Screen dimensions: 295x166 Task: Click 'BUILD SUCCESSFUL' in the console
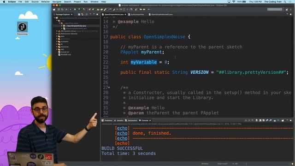(x=122, y=148)
